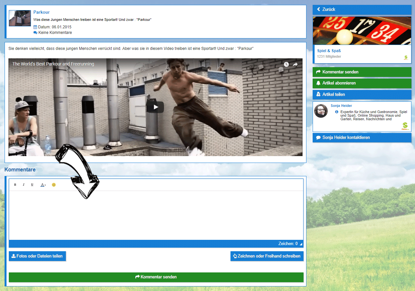415x291 pixels.
Task: Go back with the Zurück button
Action: [x=362, y=9]
